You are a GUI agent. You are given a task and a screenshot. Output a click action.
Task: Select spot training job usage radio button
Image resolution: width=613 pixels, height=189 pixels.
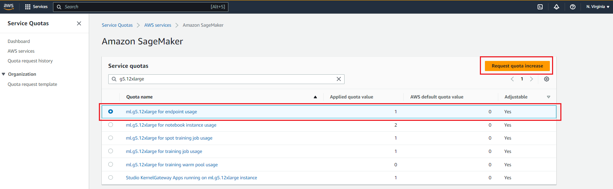111,138
